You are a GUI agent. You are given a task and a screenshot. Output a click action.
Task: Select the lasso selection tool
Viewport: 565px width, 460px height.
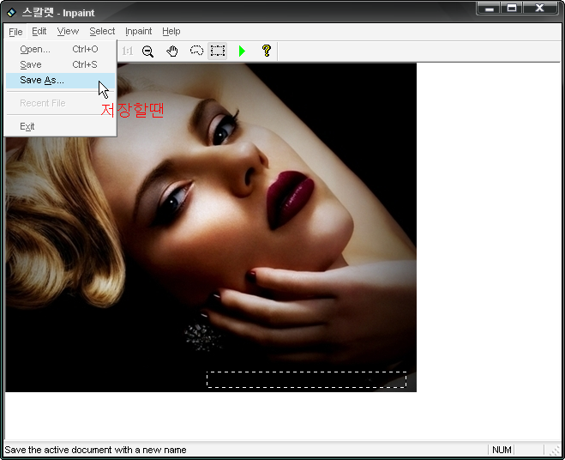195,51
